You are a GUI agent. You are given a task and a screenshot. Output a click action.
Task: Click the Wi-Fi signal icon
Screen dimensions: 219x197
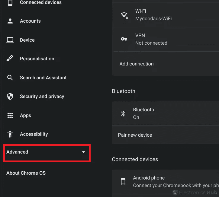tap(124, 15)
